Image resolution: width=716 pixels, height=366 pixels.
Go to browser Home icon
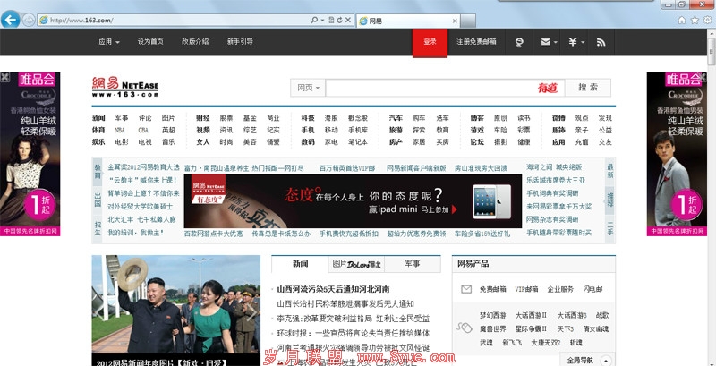[682, 20]
